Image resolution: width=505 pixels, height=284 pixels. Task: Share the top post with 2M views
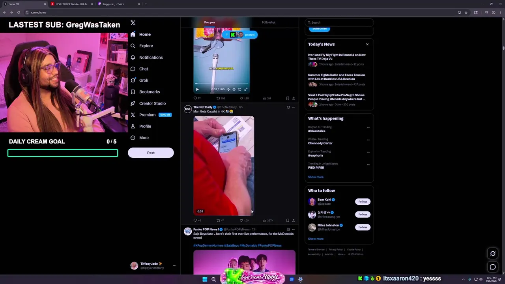tap(294, 98)
